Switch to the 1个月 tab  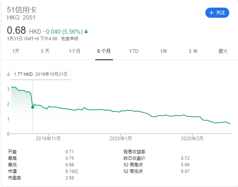click(x=74, y=51)
